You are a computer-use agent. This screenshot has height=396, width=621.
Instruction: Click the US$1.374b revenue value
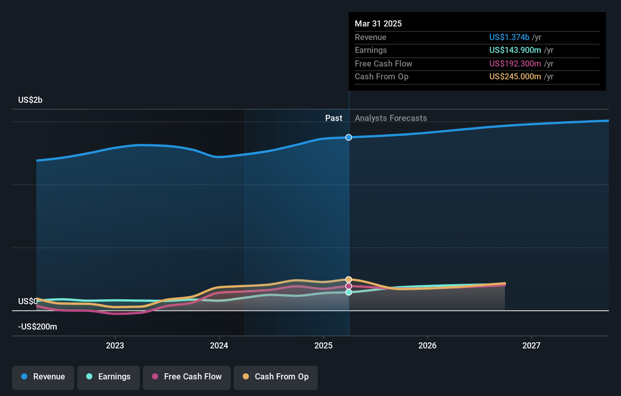(x=509, y=37)
